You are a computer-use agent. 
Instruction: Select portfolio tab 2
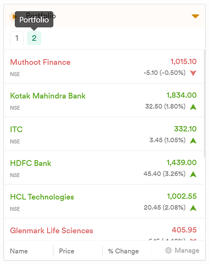(x=34, y=38)
